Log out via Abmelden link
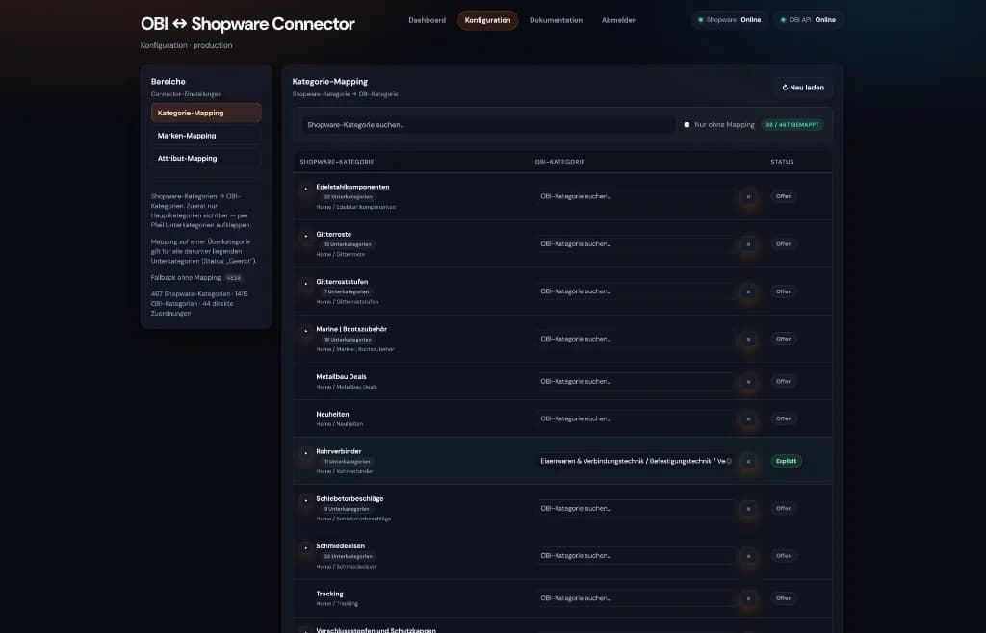 (x=619, y=20)
